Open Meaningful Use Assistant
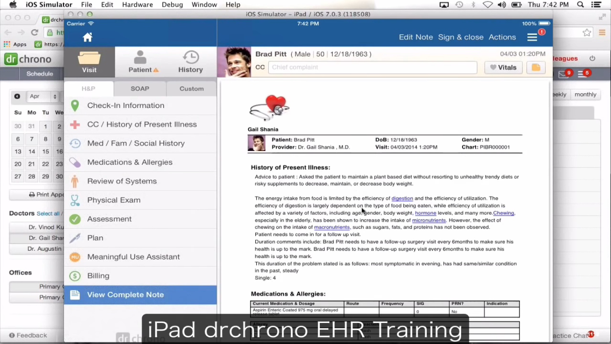Viewport: 611px width, 344px height. tap(140, 257)
